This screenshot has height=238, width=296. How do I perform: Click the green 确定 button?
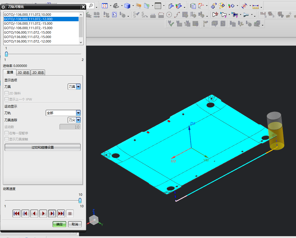coord(59,224)
